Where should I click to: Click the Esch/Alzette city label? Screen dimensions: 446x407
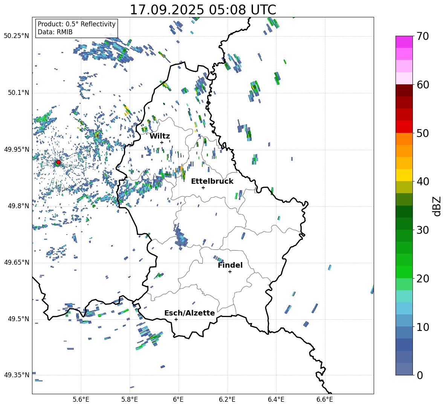tap(189, 313)
